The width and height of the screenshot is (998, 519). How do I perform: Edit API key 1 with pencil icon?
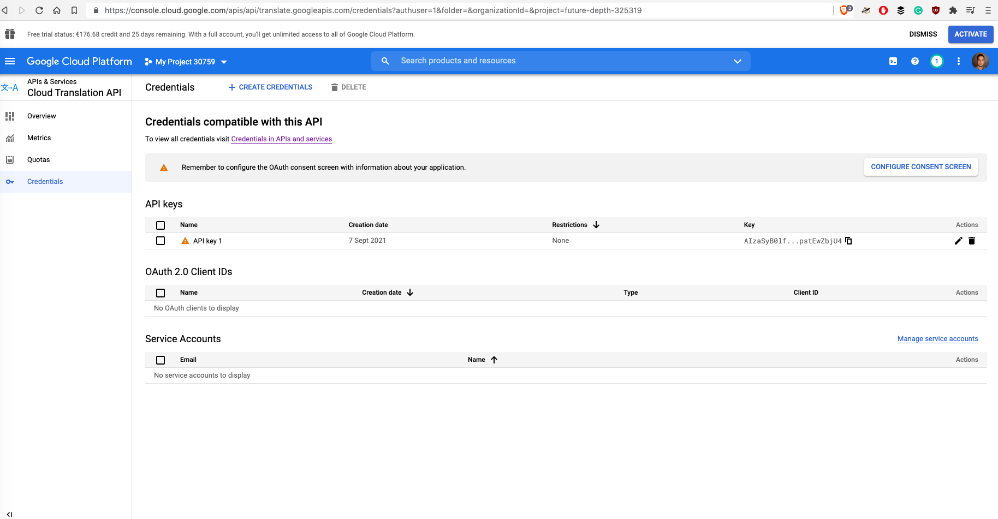[x=959, y=241]
